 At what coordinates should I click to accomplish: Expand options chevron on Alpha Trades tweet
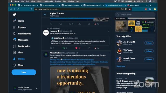(x=108, y=53)
